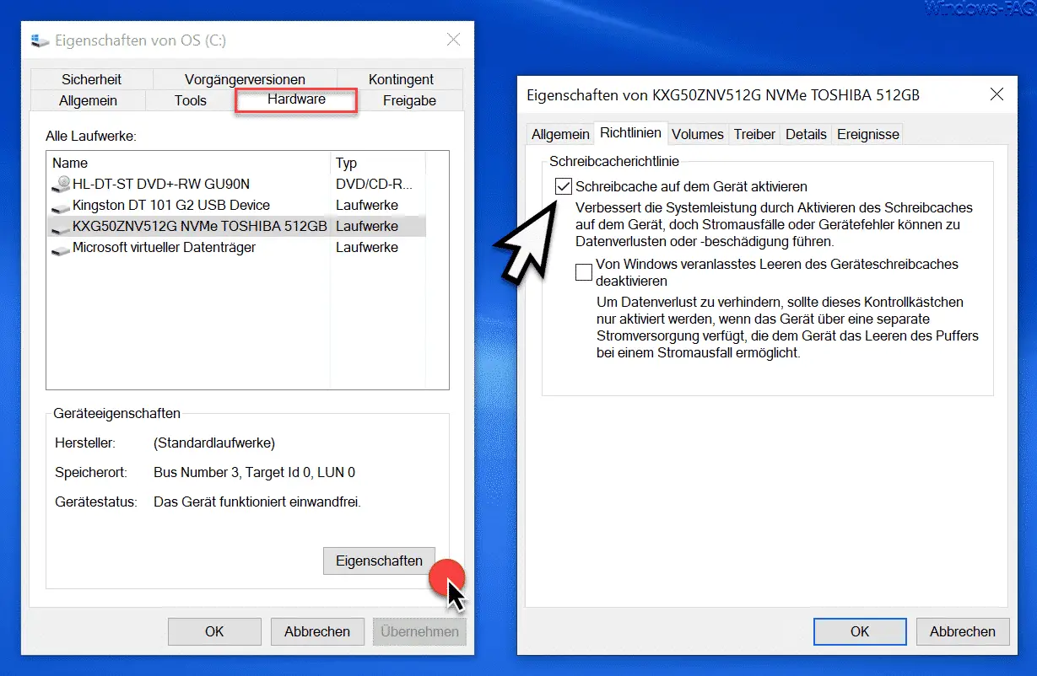Click the Übernehmen button

[419, 631]
